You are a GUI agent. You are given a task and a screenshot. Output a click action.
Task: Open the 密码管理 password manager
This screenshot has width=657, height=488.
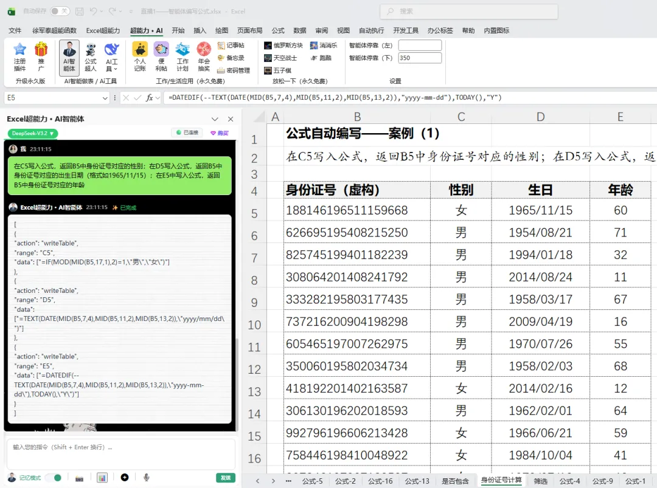pyautogui.click(x=234, y=70)
